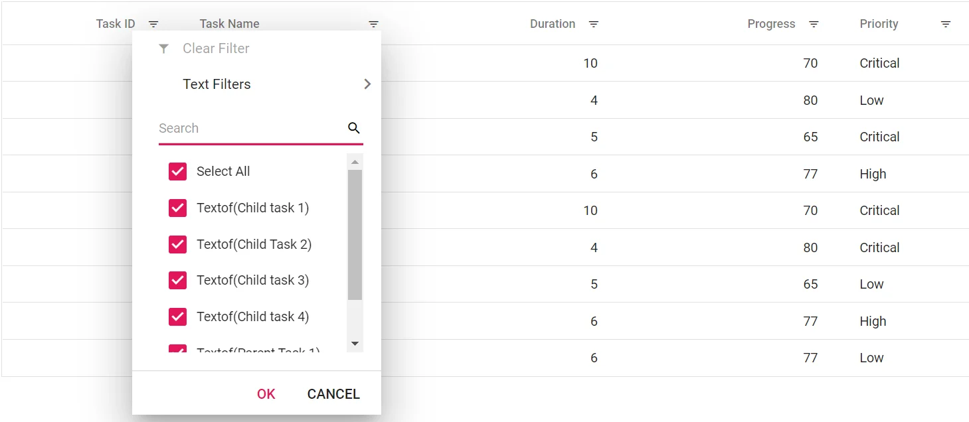Click the search magnifier icon
The width and height of the screenshot is (969, 422).
coord(353,128)
